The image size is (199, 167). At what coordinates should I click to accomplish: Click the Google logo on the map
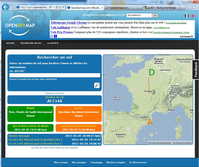click(110, 141)
